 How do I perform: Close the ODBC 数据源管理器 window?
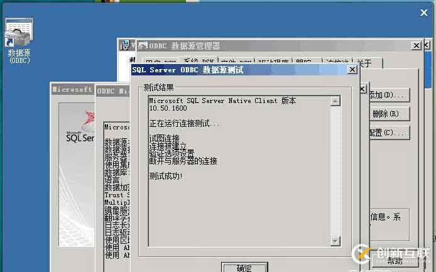pyautogui.click(x=416, y=45)
